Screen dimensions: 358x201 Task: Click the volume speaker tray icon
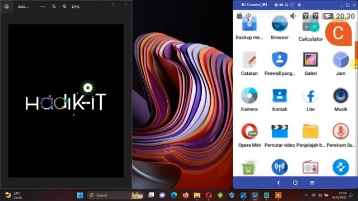click(320, 195)
